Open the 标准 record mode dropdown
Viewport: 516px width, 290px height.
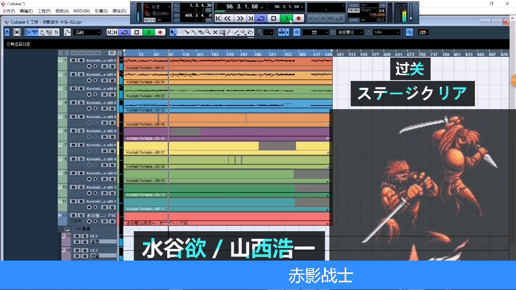pos(158,6)
